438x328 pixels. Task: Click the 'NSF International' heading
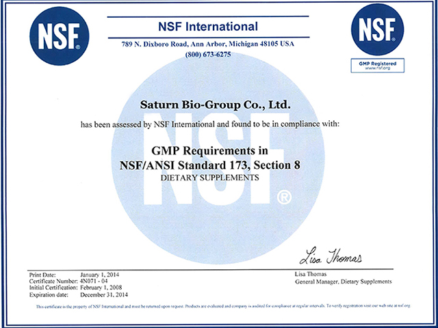point(208,27)
